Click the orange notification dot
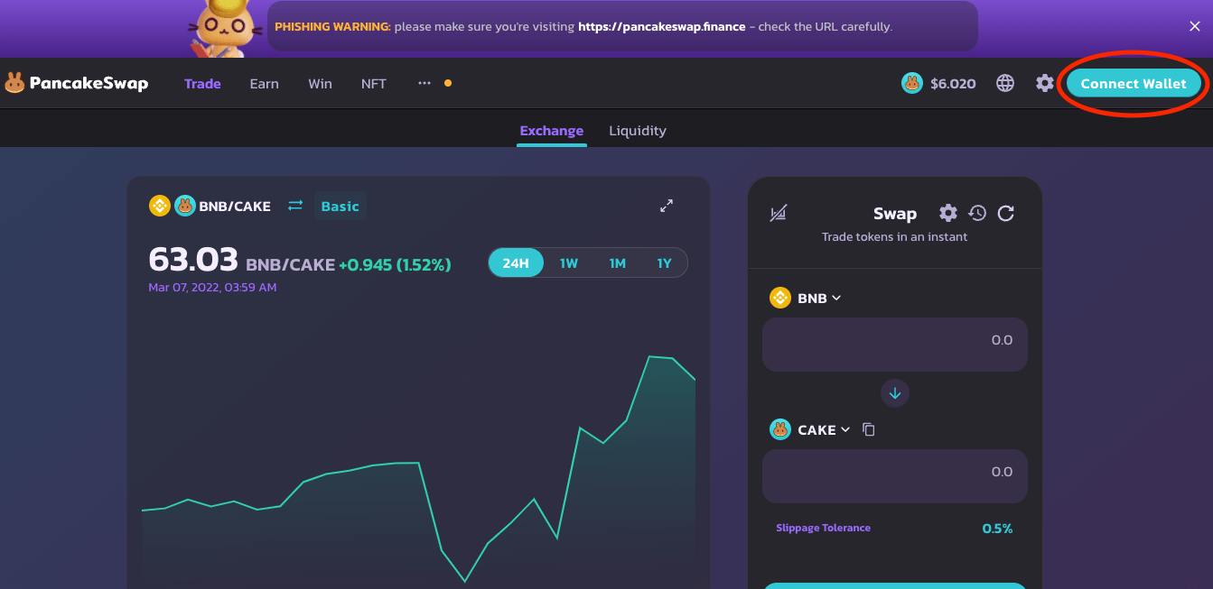Viewport: 1213px width, 589px height. pos(448,83)
